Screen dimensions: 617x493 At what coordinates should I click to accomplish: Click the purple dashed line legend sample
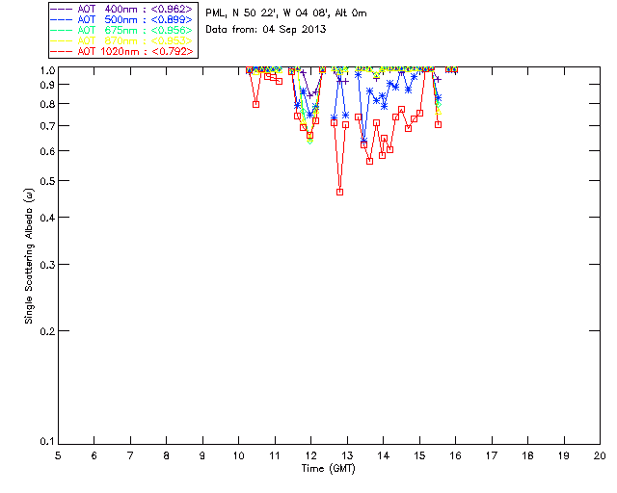[x=61, y=9]
